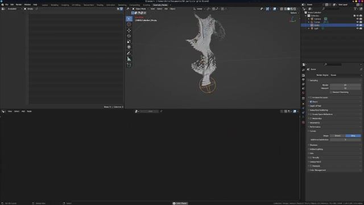Open the Global transform orientation dropdown
The height and width of the screenshot is (205, 364).
199,9
